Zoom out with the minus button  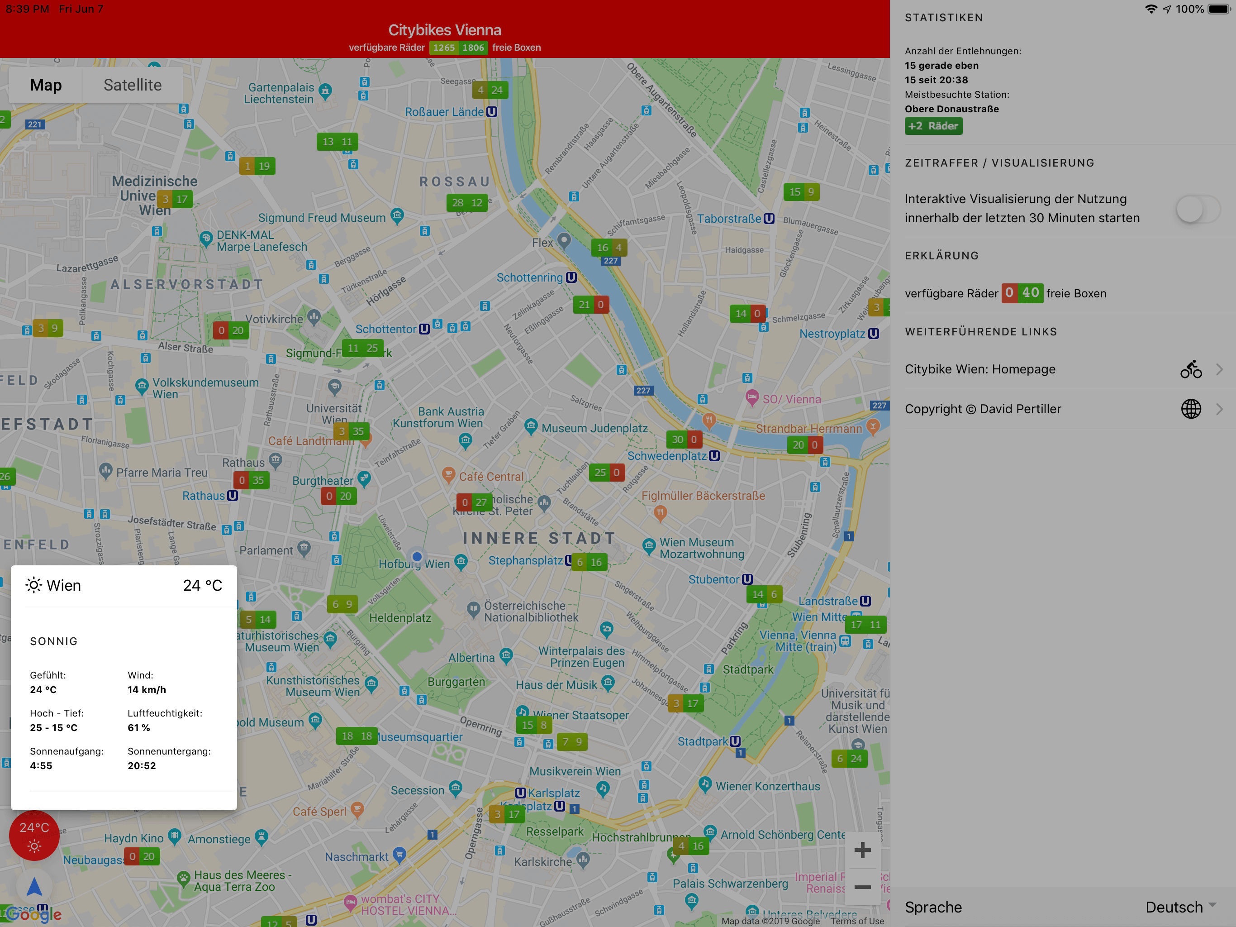(x=862, y=887)
